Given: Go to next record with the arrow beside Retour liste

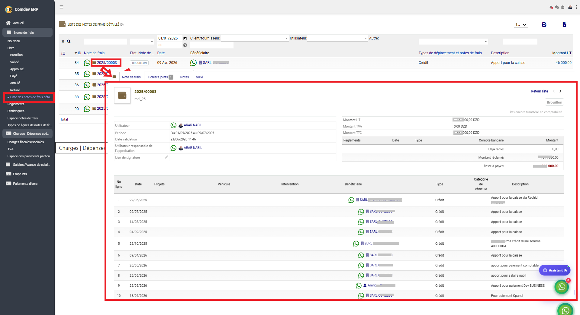Looking at the screenshot, I should (560, 91).
